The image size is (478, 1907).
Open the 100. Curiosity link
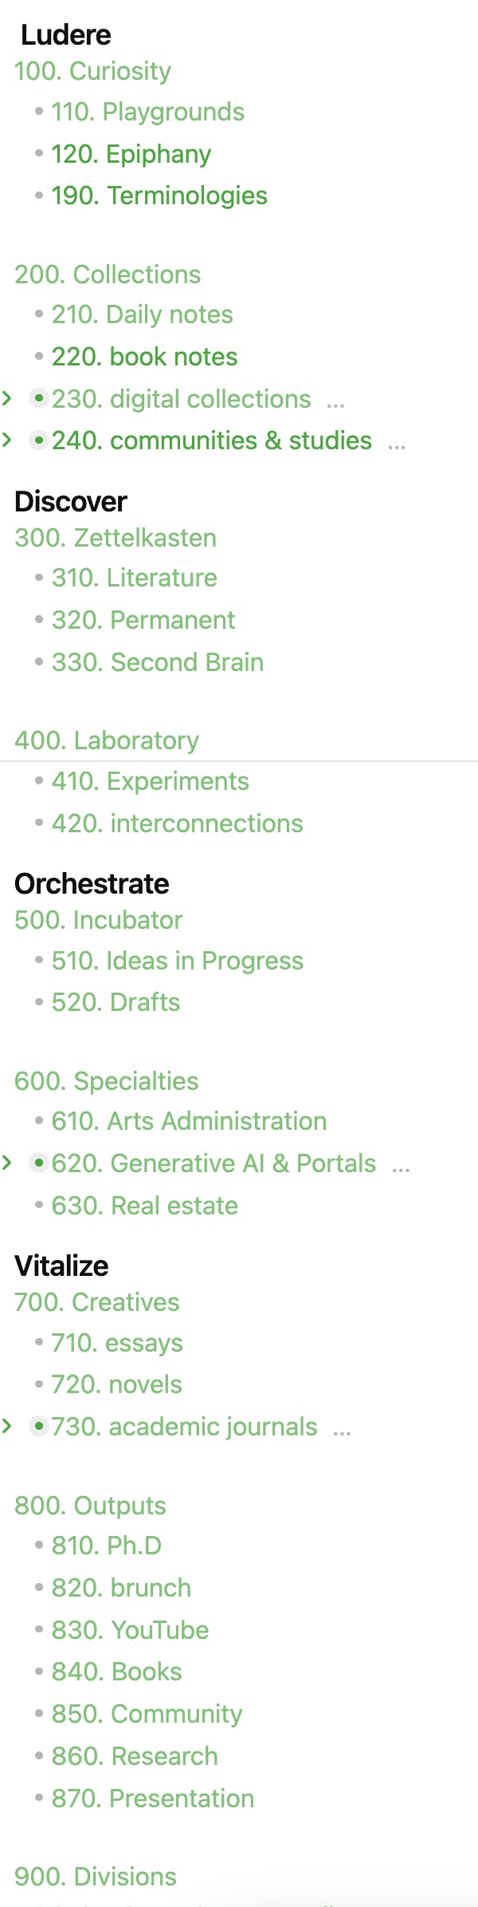(92, 71)
